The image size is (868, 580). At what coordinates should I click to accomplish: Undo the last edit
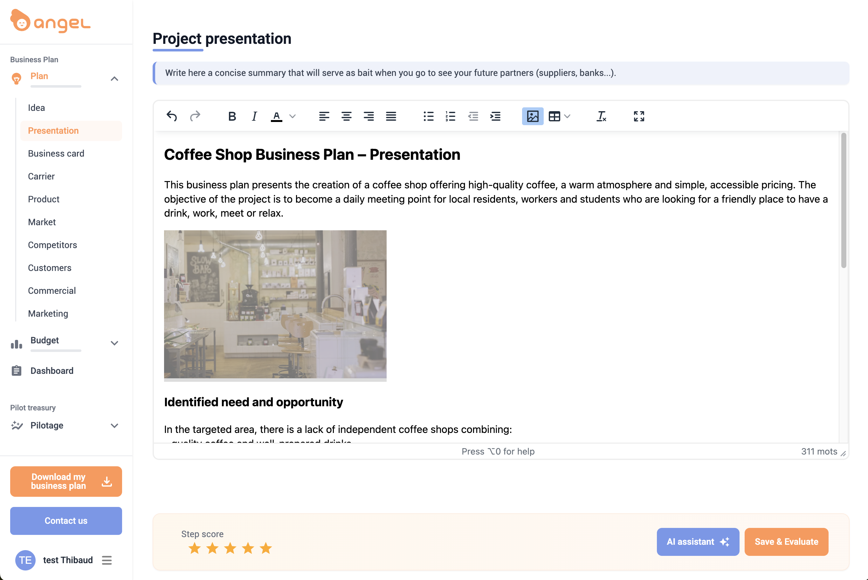coord(171,116)
